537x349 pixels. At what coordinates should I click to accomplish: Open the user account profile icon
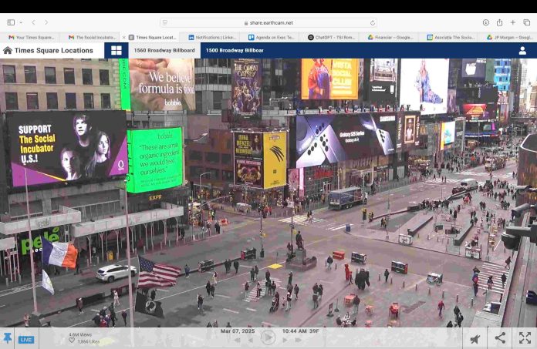click(x=522, y=51)
